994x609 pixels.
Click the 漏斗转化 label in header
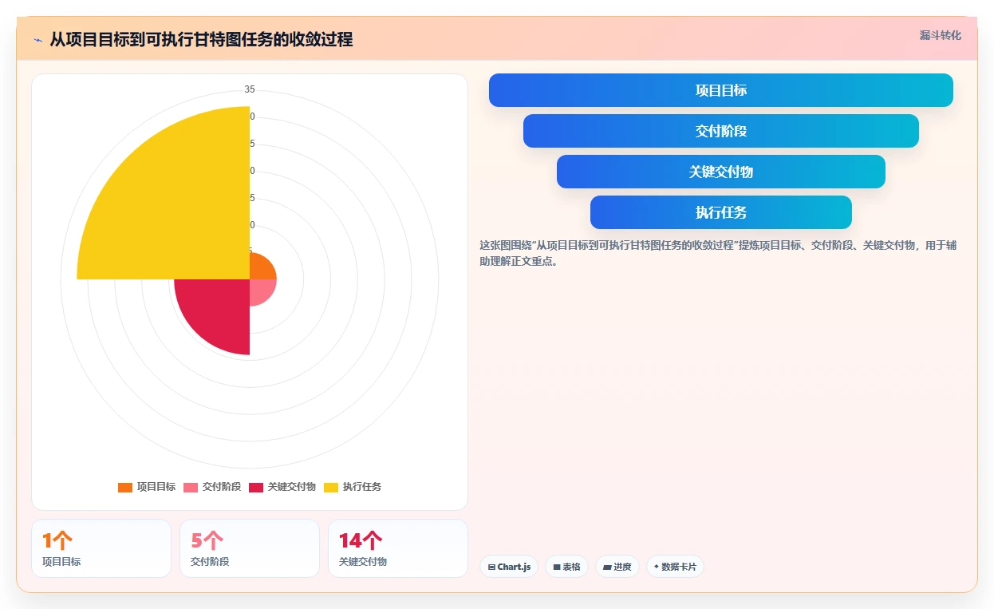pyautogui.click(x=941, y=36)
